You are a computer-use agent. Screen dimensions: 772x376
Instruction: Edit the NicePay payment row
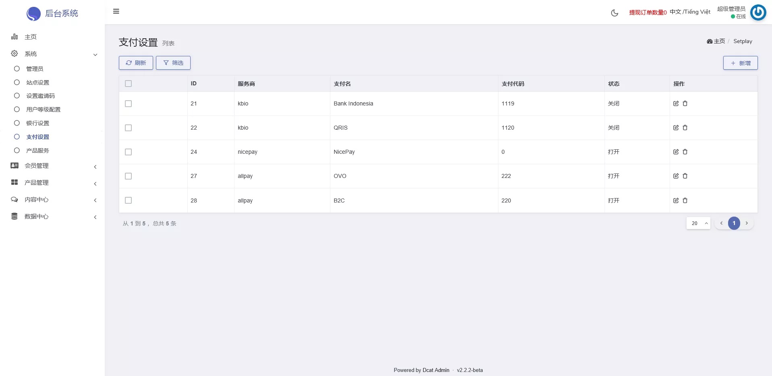coord(676,152)
